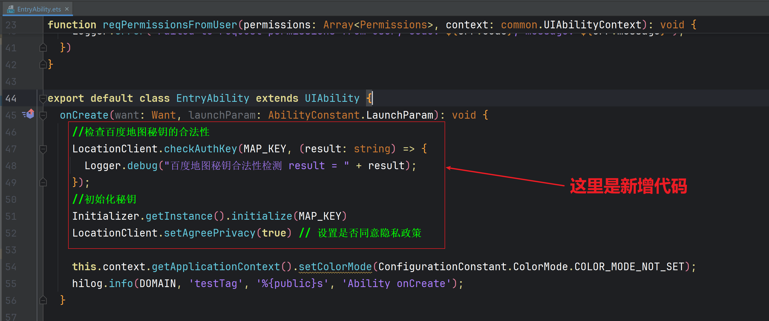Click the UIAbility class name on line 44
This screenshot has width=769, height=321.
[332, 98]
